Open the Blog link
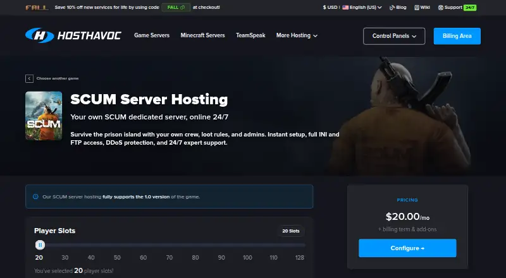This screenshot has width=506, height=278. (398, 7)
